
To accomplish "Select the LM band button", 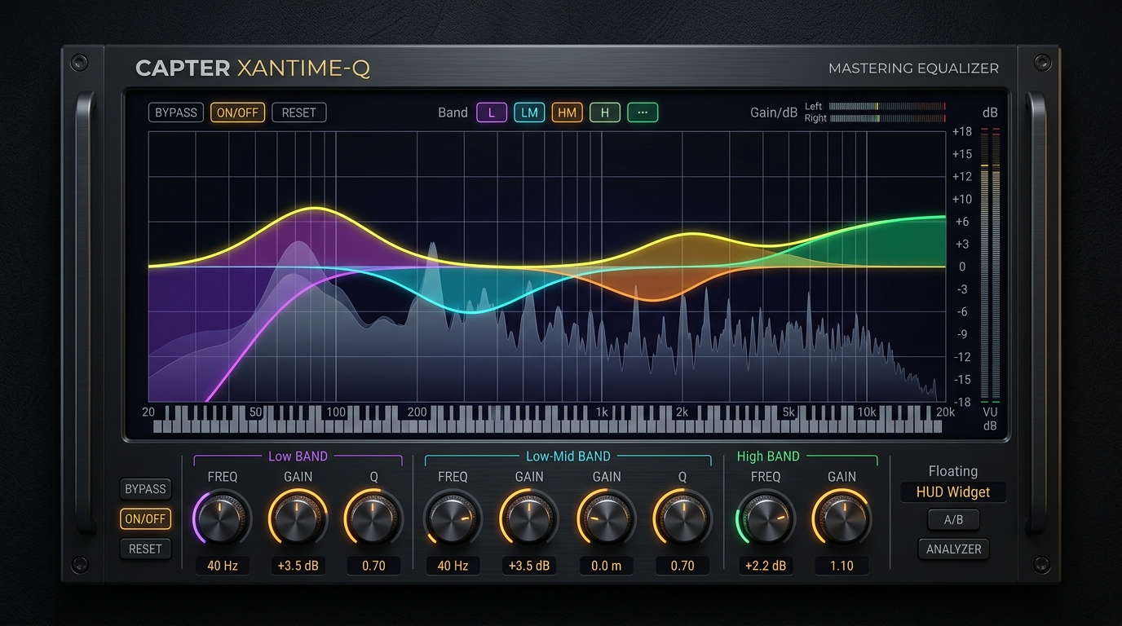I will click(x=529, y=112).
